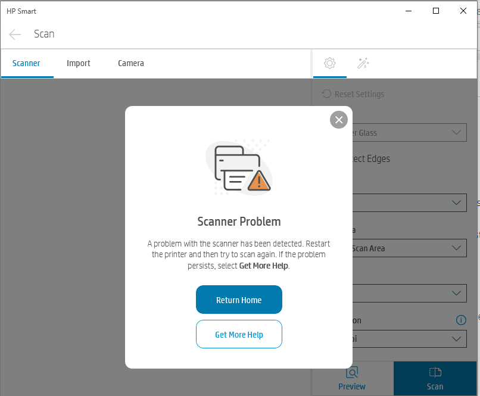480x396 pixels.
Task: Open the dropdown below Detect Edges
Action: pyautogui.click(x=409, y=202)
